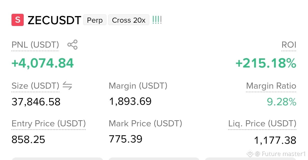This screenshot has height=160, width=308.
Task: Tap the Liq. Price (USDT) label
Action: point(262,124)
